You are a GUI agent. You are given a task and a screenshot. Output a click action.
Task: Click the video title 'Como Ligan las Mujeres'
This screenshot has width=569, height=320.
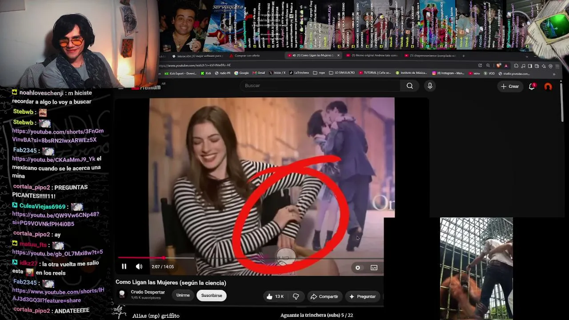point(171,283)
